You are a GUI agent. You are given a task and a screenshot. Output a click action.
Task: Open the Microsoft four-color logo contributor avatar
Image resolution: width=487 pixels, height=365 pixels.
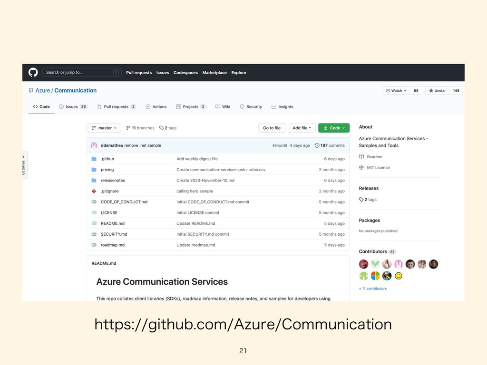pyautogui.click(x=375, y=276)
